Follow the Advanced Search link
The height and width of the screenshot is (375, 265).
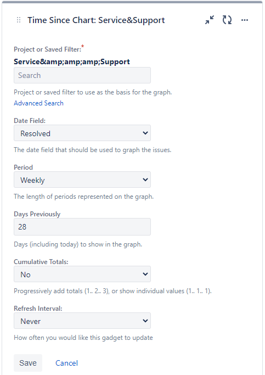point(39,103)
